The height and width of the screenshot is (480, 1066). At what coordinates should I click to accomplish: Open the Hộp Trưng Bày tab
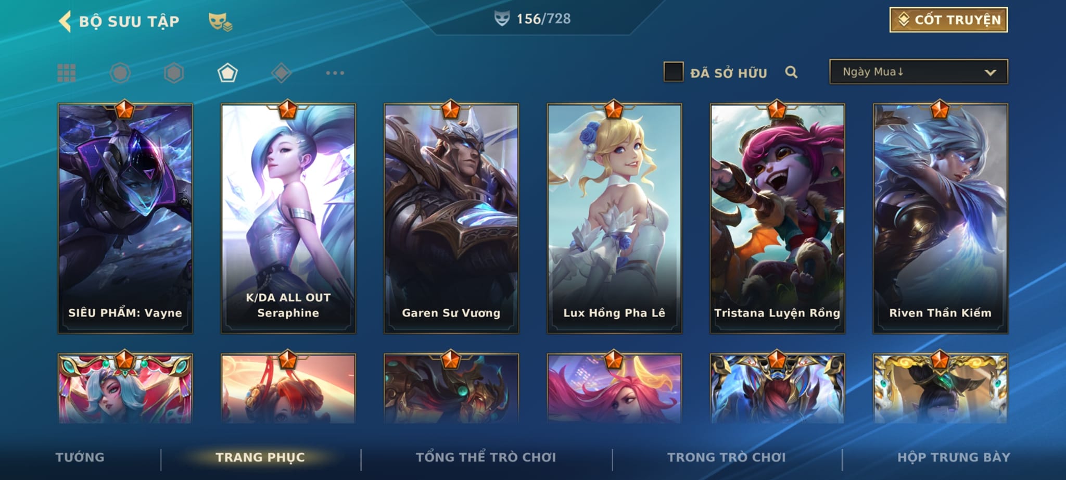[954, 457]
